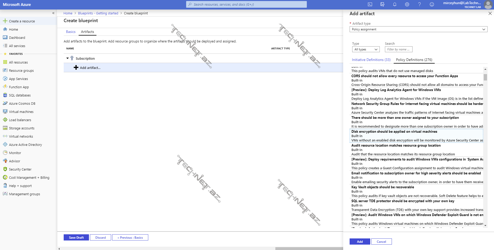Click the Blueprints - Getting started breadcrumb
Screen dimensions: 494x250
(x=98, y=13)
